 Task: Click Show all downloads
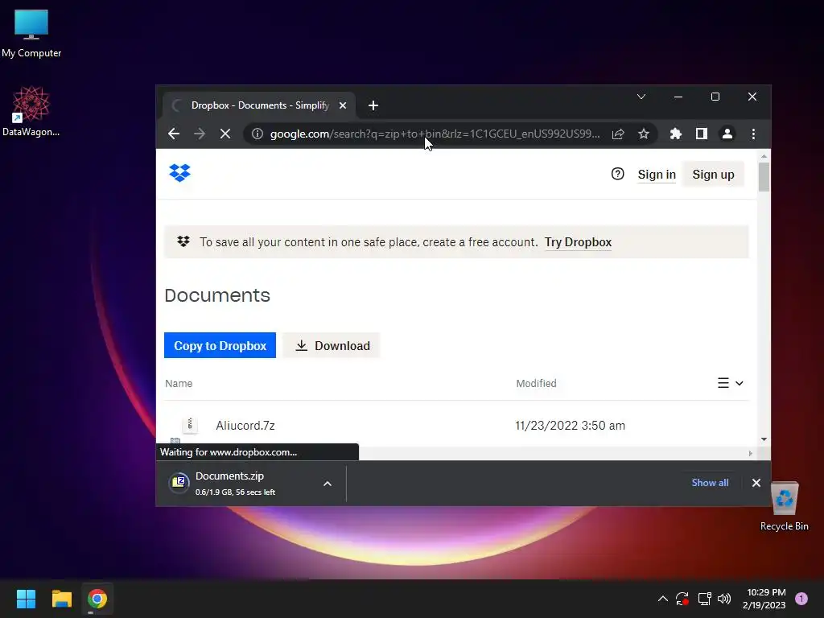coord(710,483)
